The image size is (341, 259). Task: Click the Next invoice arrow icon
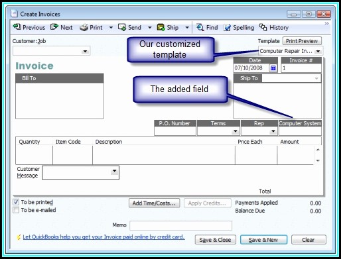[54, 27]
